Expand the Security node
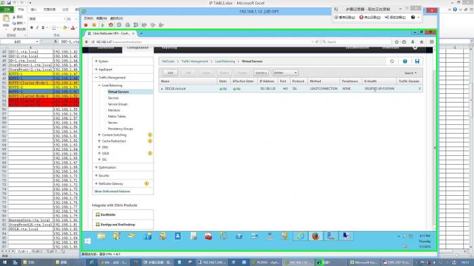The width and height of the screenshot is (474, 266). pyautogui.click(x=96, y=176)
